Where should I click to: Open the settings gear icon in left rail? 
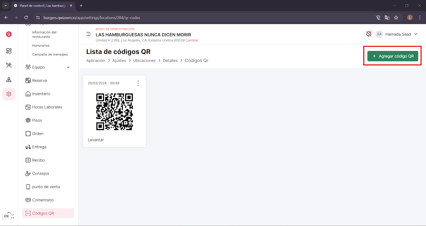(x=9, y=94)
